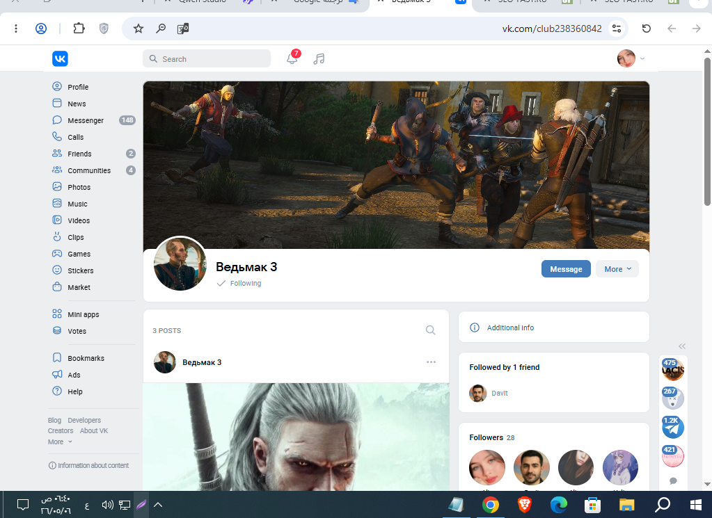Open the Ведьмак 3 cover image
This screenshot has height=518, width=712.
tap(396, 165)
